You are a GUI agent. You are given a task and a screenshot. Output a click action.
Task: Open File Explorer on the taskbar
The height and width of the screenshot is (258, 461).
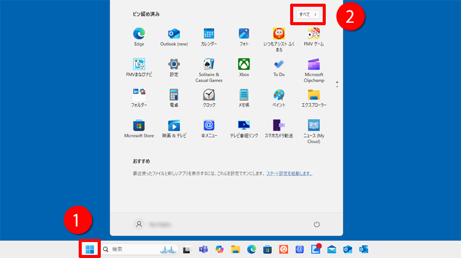235,249
